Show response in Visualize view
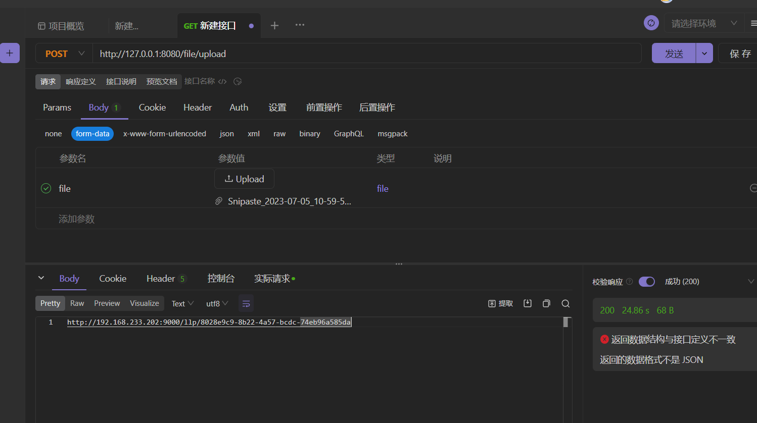Image resolution: width=757 pixels, height=423 pixels. point(145,303)
